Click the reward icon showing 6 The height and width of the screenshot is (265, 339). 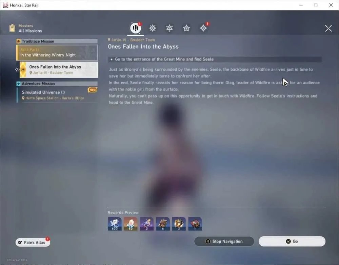click(163, 224)
